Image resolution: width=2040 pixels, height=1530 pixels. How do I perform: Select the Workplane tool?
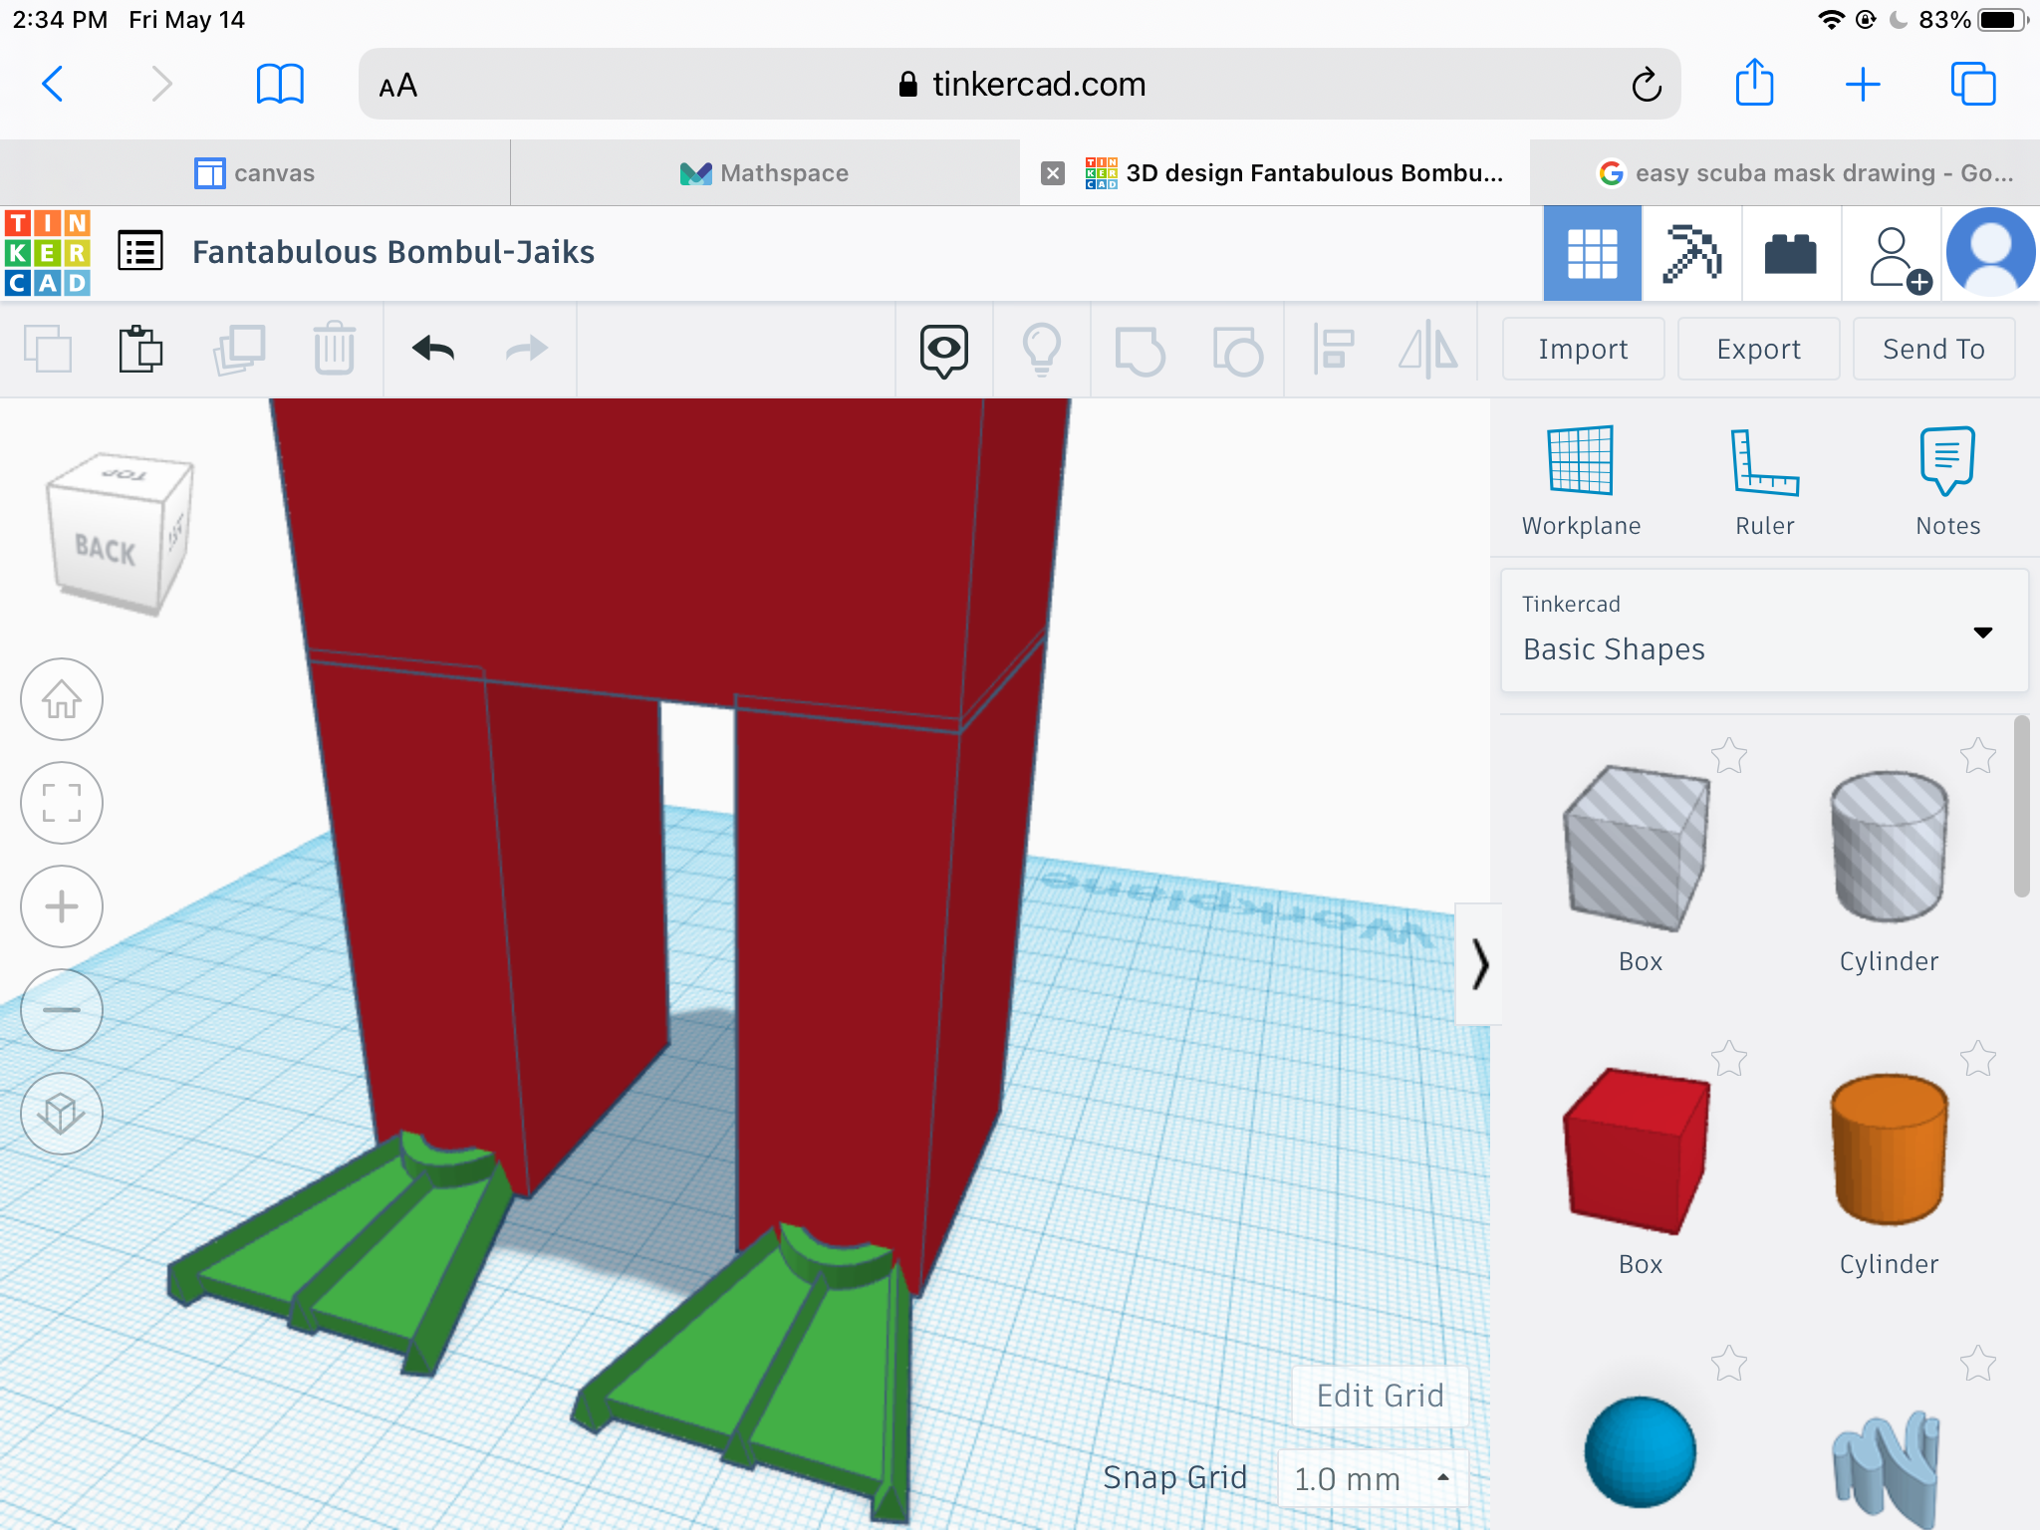(x=1581, y=482)
